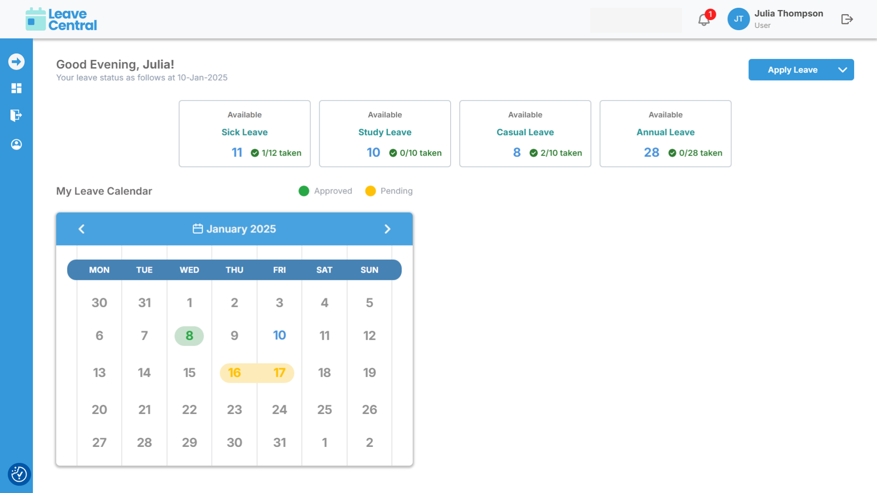Click the Apply Leave button
Screen dimensions: 877x493
point(792,70)
